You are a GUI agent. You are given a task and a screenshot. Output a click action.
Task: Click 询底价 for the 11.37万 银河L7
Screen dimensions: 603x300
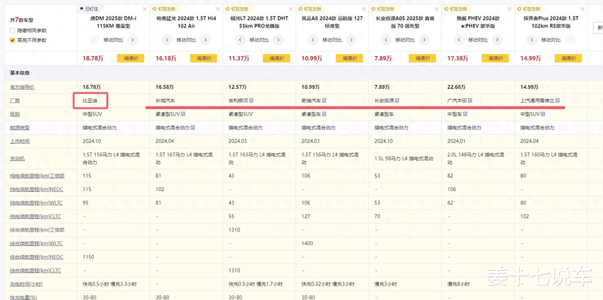pyautogui.click(x=276, y=58)
